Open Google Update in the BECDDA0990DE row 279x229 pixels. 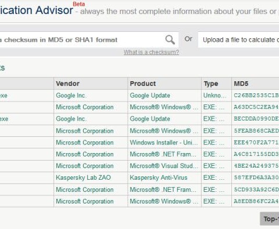pos(150,119)
